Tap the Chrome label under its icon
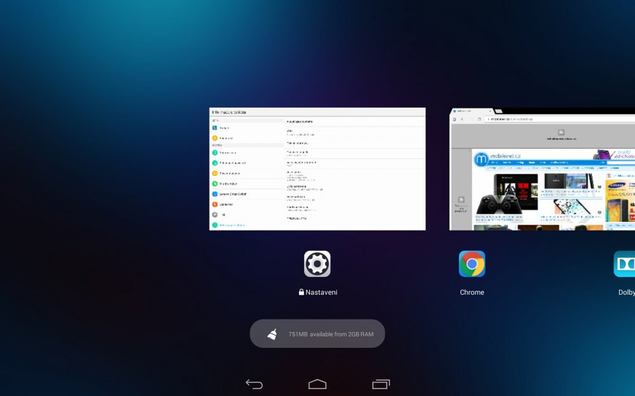Image resolution: width=635 pixels, height=396 pixels. (x=472, y=292)
